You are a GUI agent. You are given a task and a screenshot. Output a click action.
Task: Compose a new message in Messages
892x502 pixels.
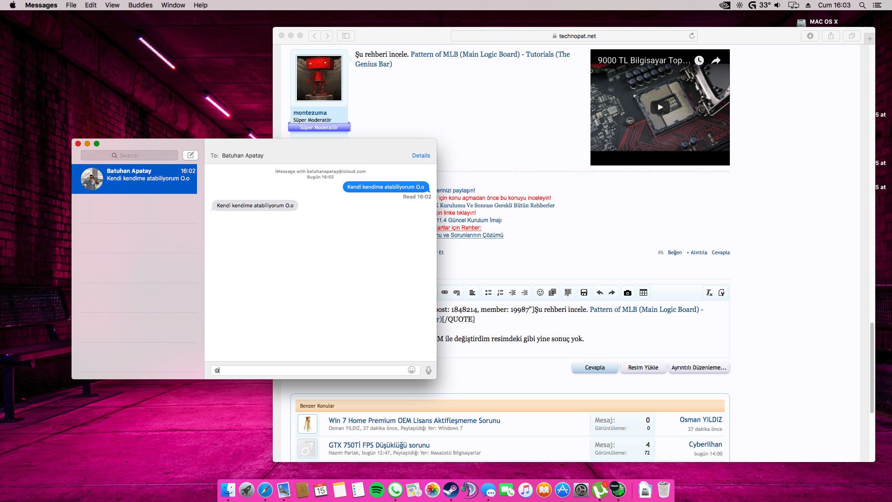190,155
